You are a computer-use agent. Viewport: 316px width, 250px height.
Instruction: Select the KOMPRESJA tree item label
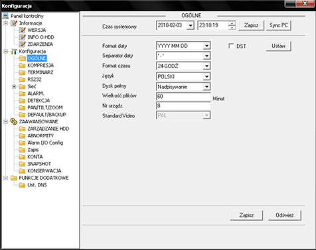(x=40, y=66)
